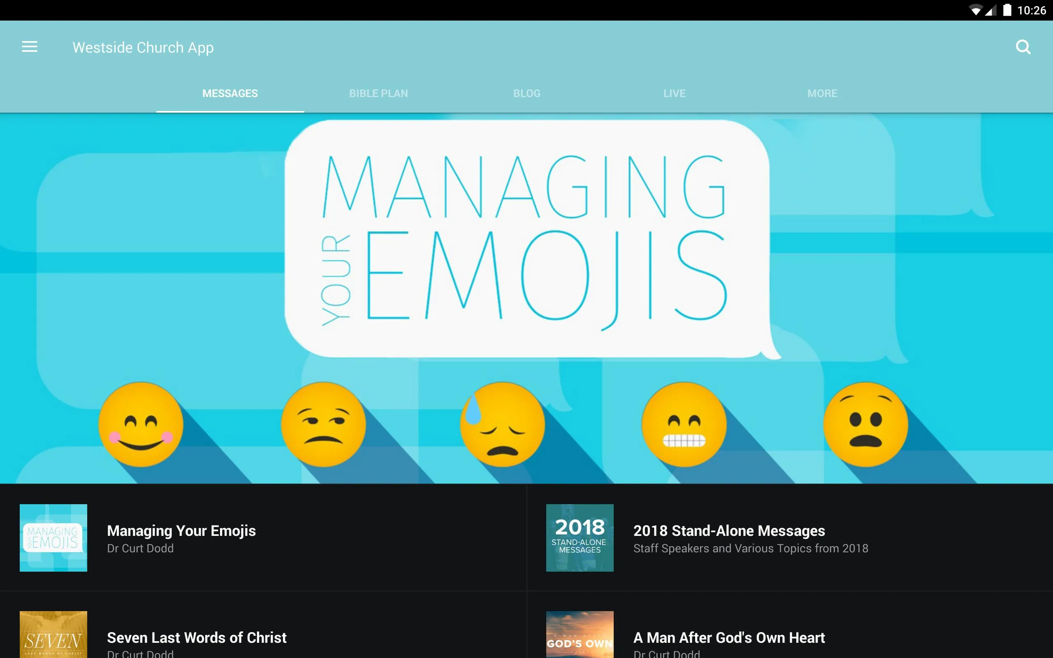The image size is (1053, 658).
Task: Open the WiFi status indicator
Action: [974, 10]
